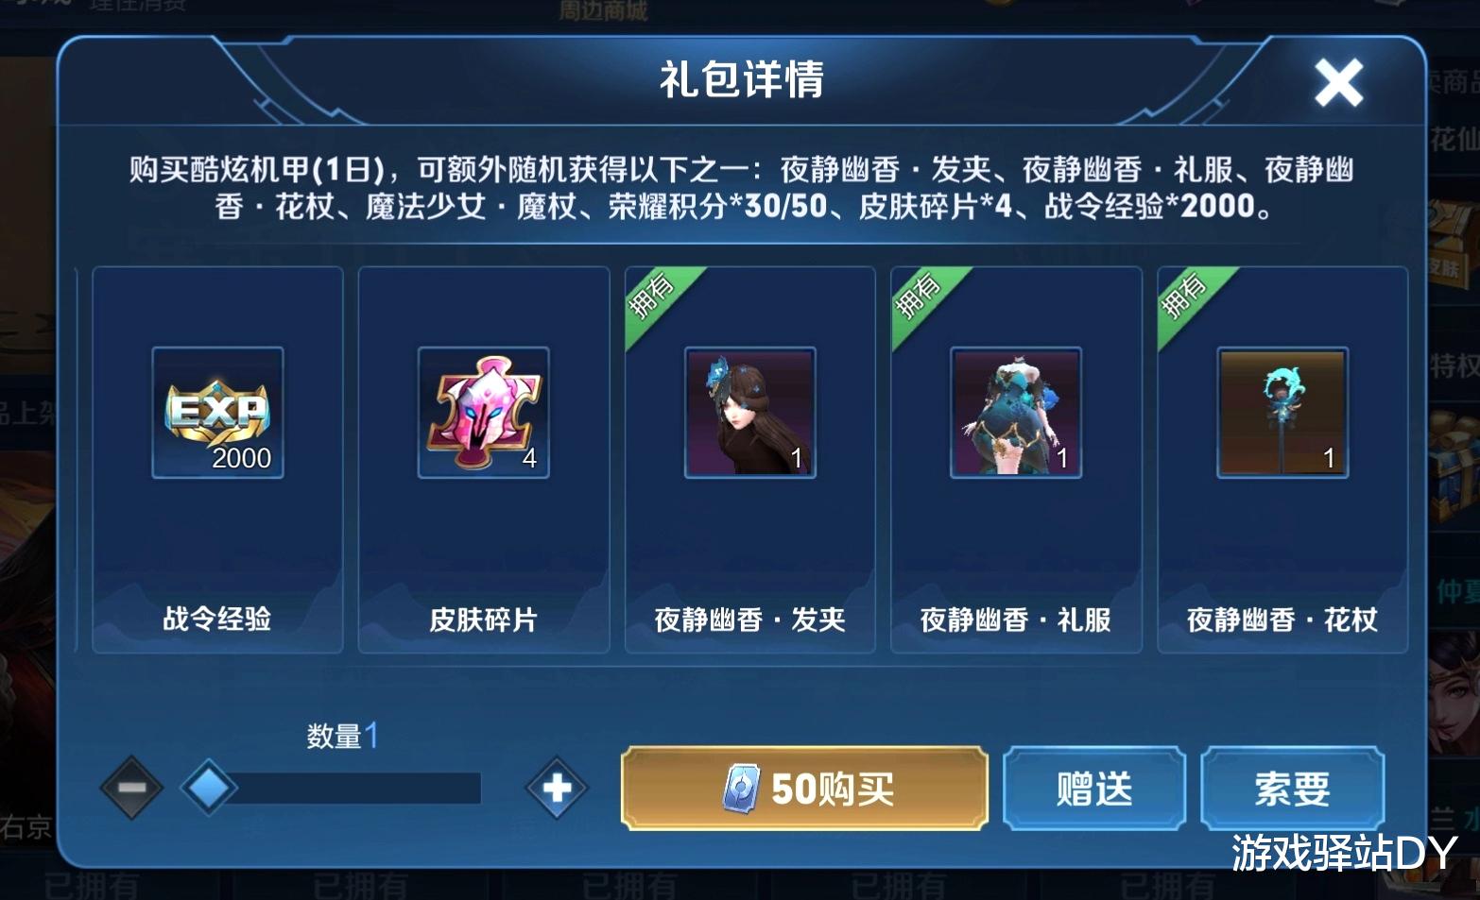Buy the pack with 50购买 button
1480x900 pixels.
pos(804,789)
